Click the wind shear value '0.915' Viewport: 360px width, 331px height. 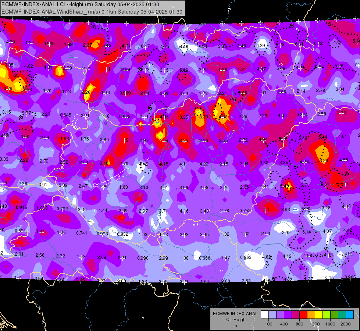pyautogui.click(x=21, y=207)
